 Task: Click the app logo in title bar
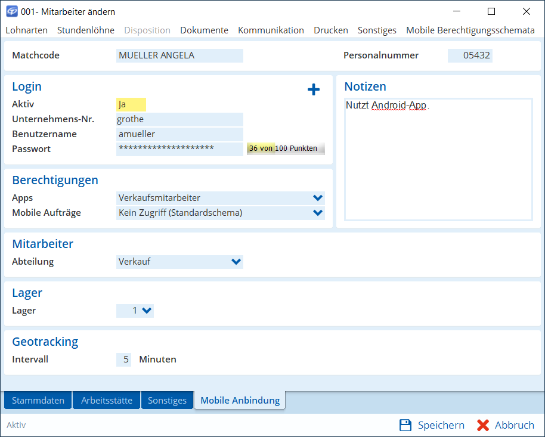[11, 11]
